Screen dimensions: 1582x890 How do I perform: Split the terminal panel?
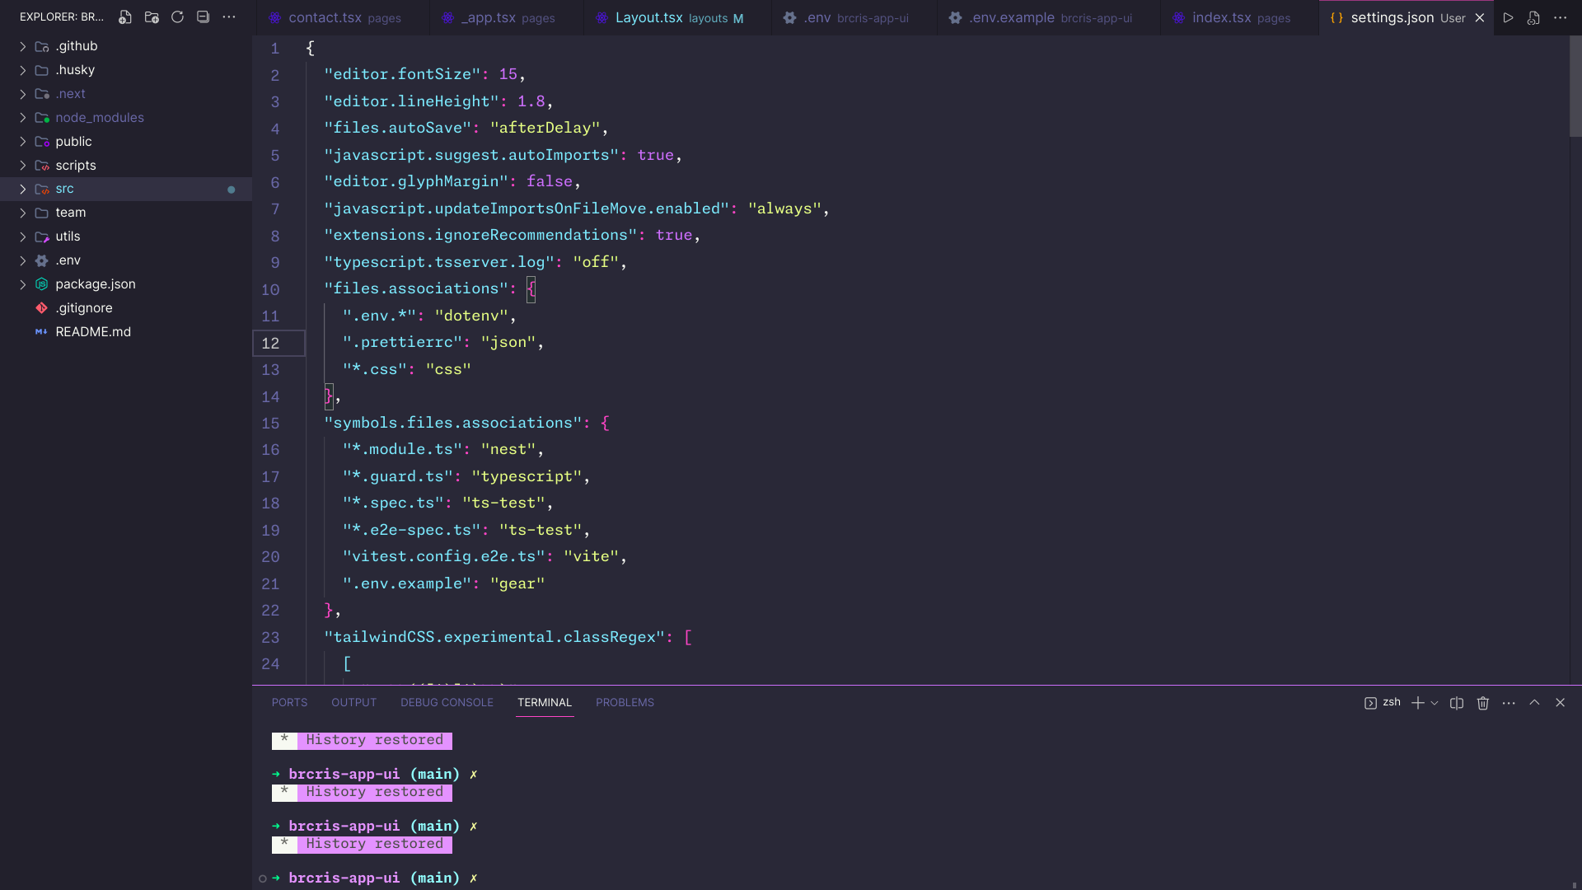tap(1457, 703)
